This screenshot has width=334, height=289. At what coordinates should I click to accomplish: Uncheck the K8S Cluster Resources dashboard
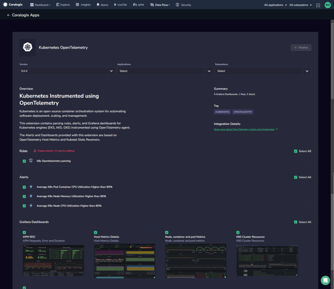238,232
